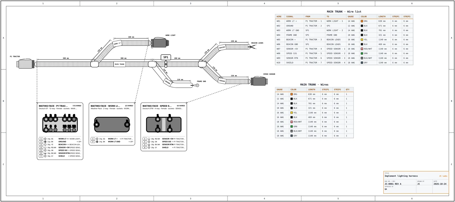455x202 pixels.
Task: Click the MAIN TRUNK · Wires title
Action: [x=314, y=85]
